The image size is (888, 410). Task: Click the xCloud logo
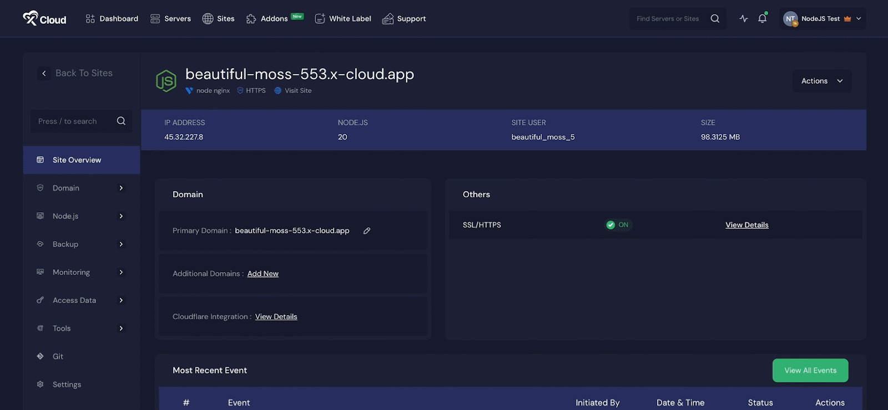44,18
